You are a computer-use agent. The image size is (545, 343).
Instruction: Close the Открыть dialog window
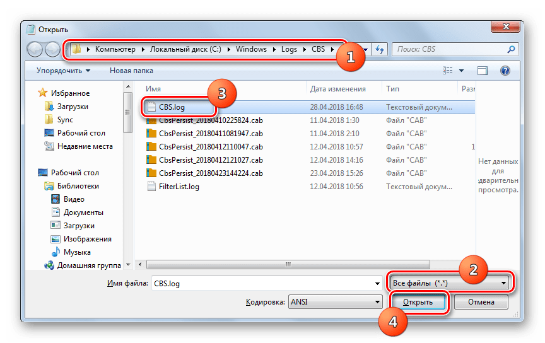506,26
